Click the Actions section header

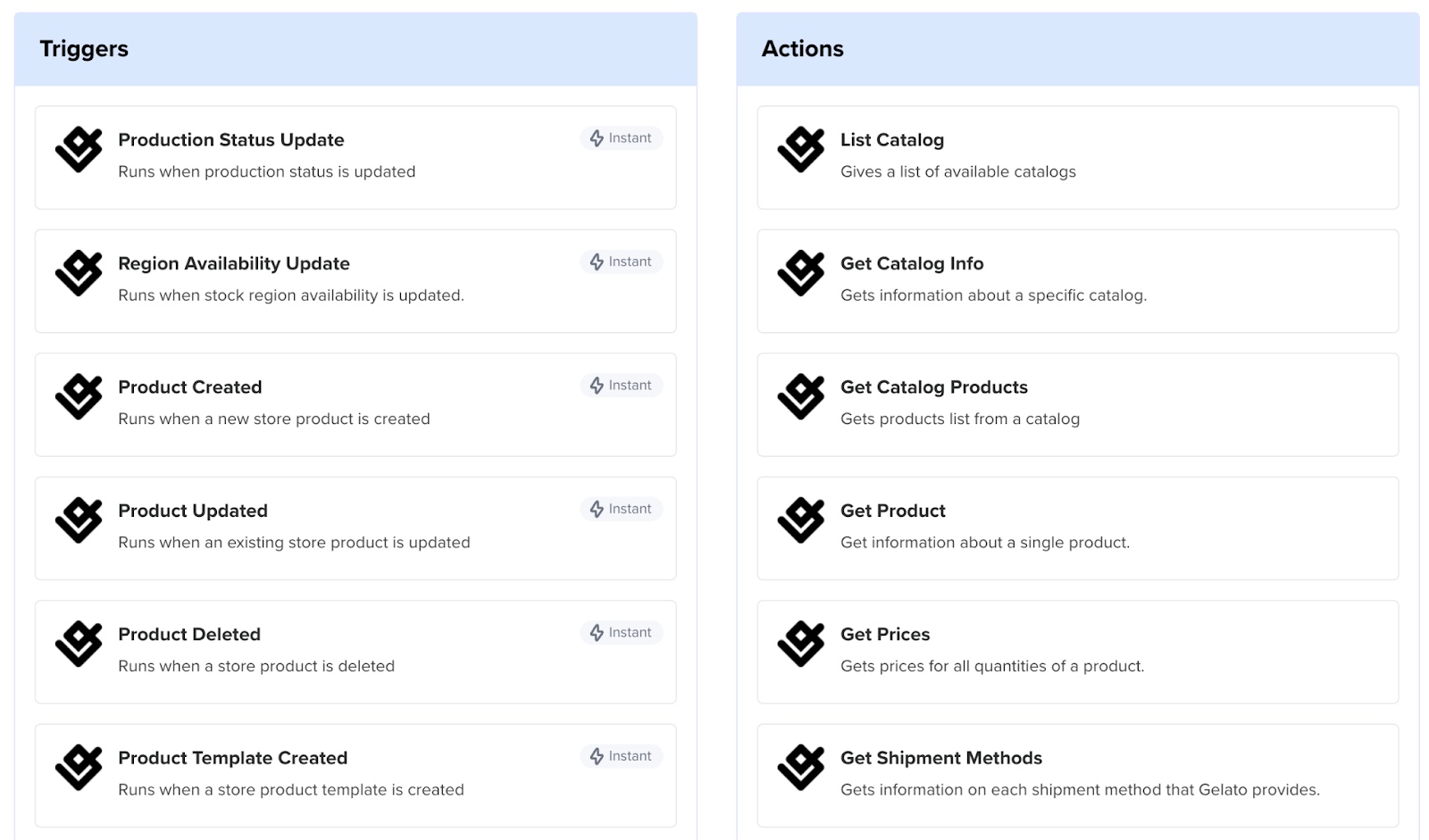1078,49
